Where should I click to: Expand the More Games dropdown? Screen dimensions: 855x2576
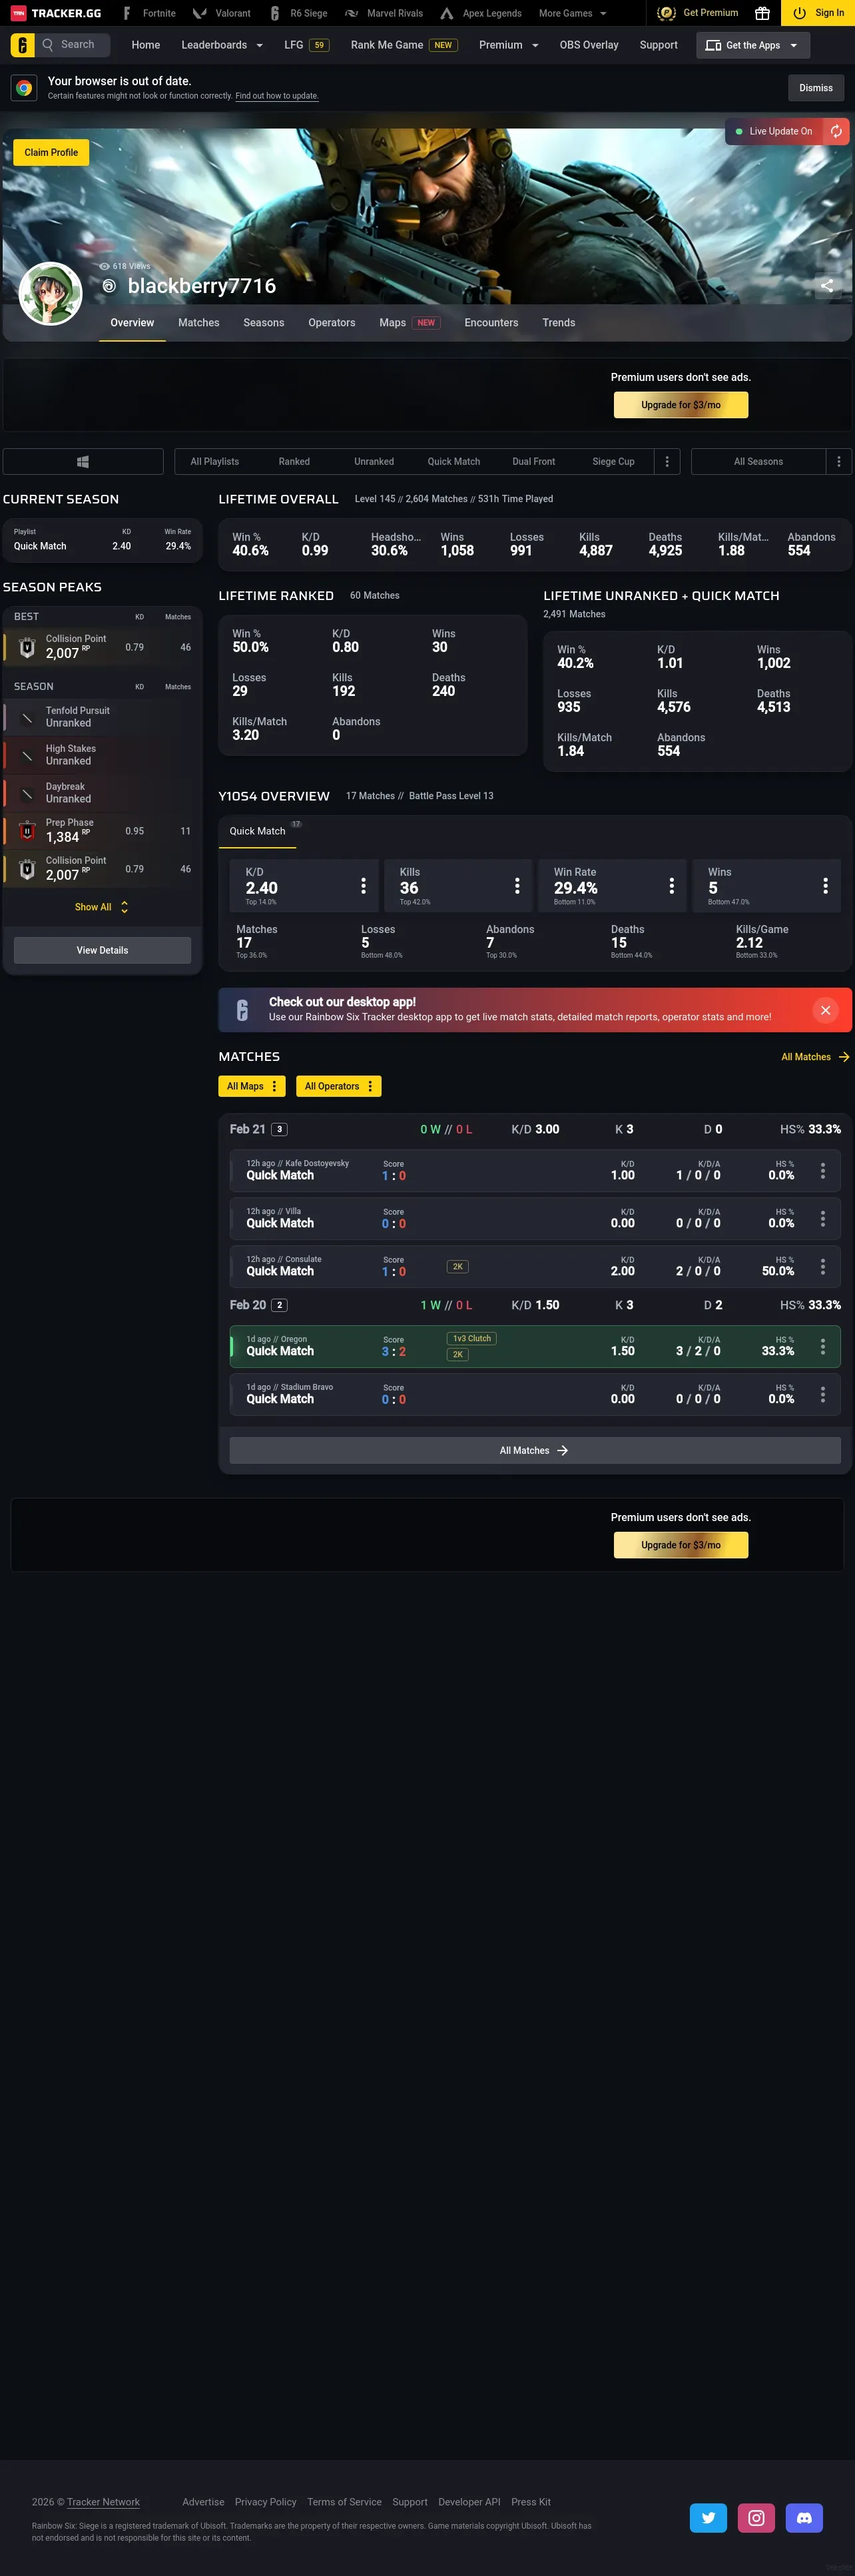[572, 13]
